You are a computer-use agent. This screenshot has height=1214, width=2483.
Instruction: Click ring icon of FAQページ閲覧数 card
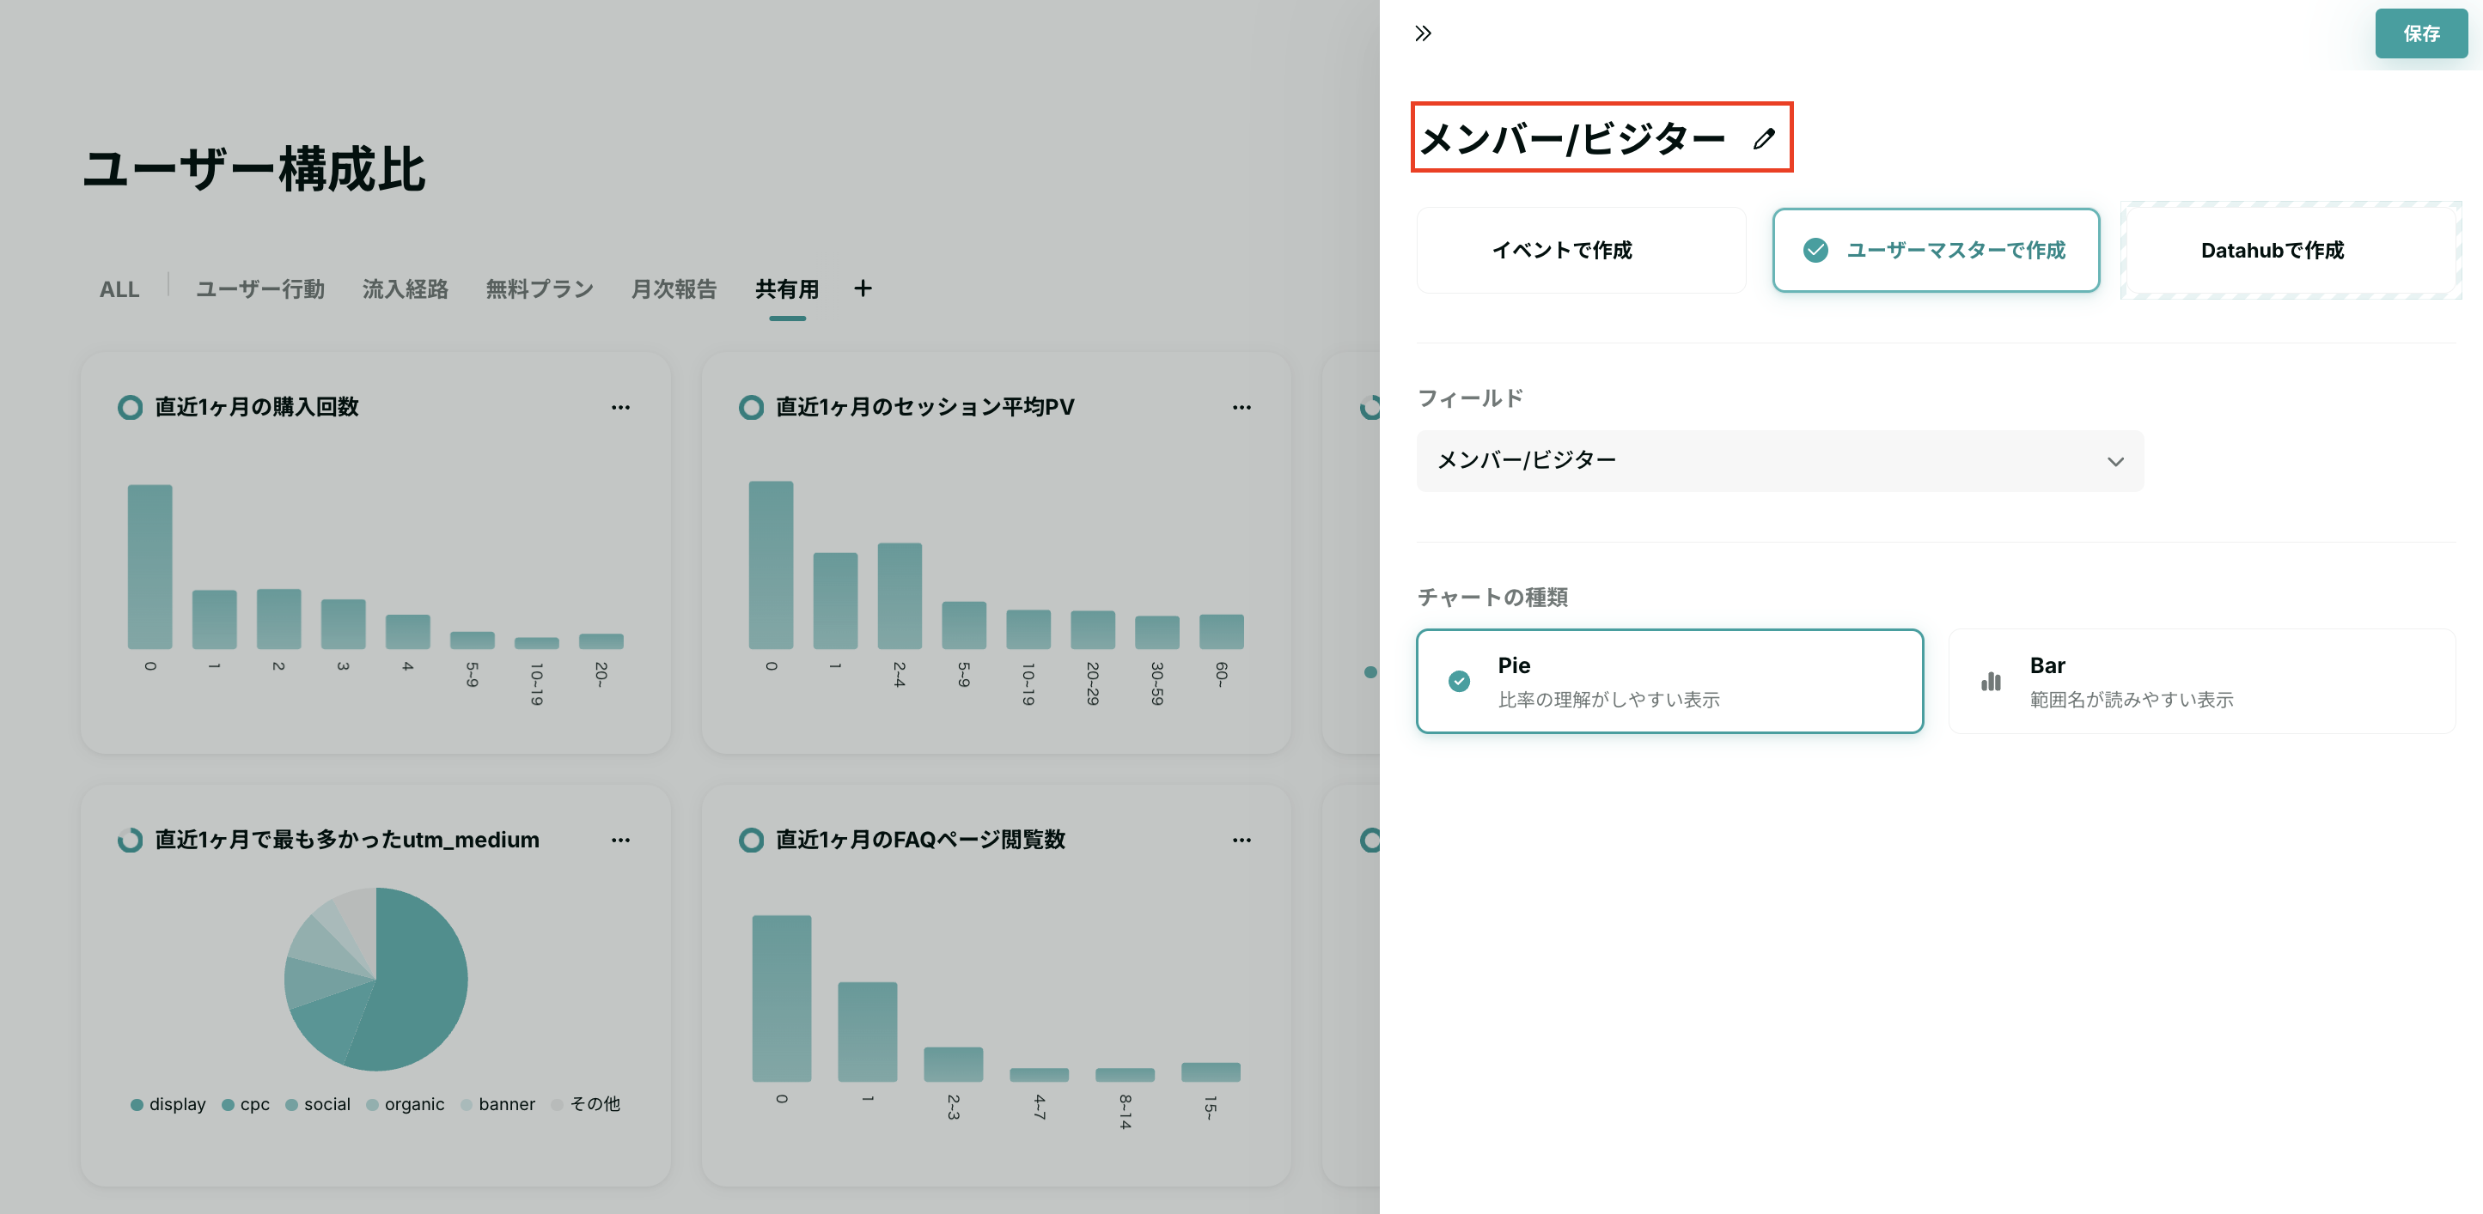click(751, 841)
